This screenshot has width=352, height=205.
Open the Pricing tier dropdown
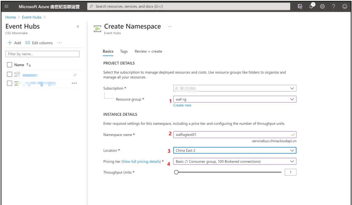pyautogui.click(x=292, y=161)
